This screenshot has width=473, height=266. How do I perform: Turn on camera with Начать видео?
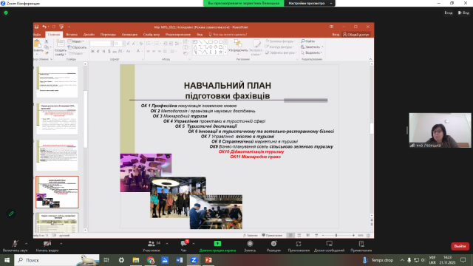tap(47, 246)
